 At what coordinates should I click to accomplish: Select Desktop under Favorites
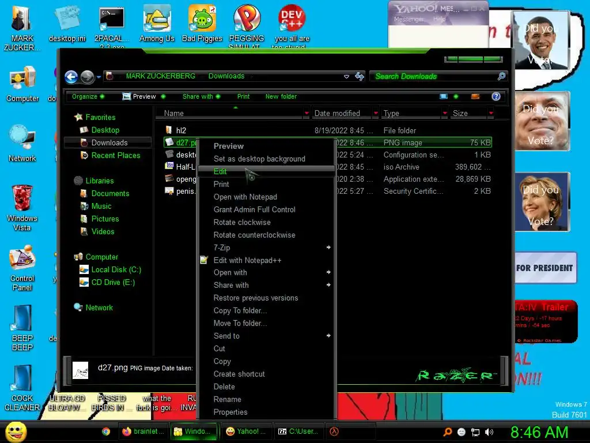pyautogui.click(x=105, y=130)
